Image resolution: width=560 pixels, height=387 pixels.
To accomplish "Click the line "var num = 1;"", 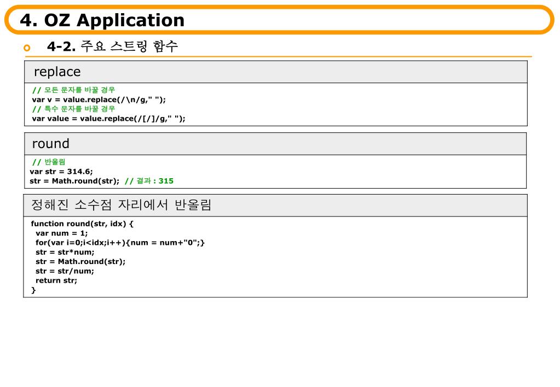I will [x=61, y=233].
